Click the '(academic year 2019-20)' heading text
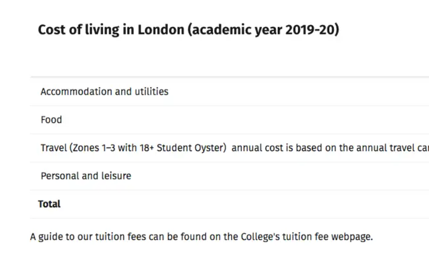The width and height of the screenshot is (429, 261). 263,30
